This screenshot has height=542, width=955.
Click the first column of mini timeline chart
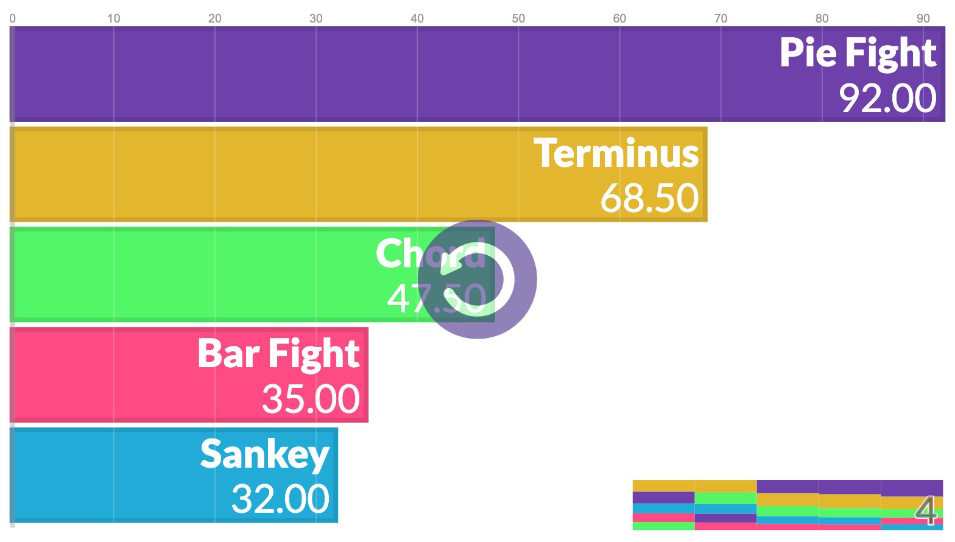coord(663,505)
